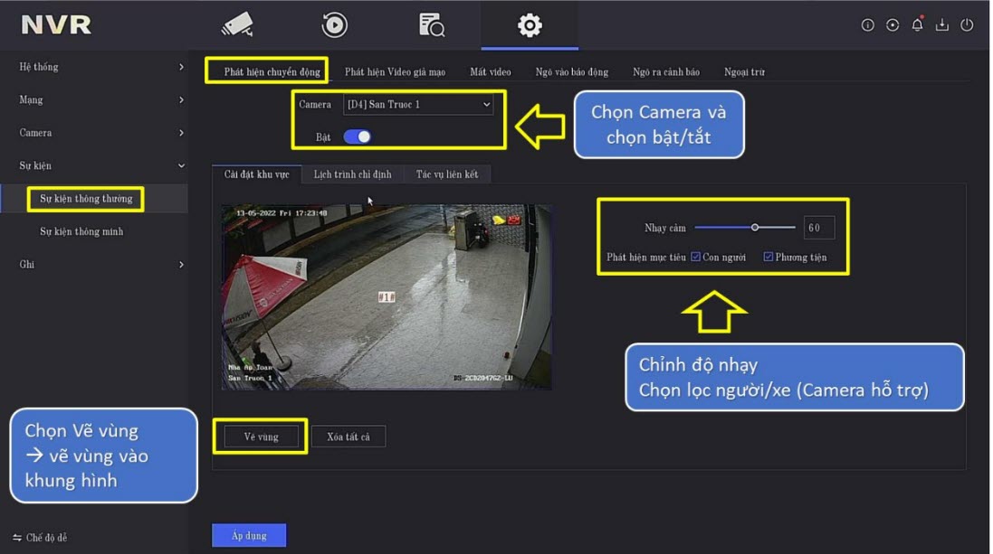Open the Camera dropdown list
This screenshot has width=993, height=554.
click(x=418, y=105)
